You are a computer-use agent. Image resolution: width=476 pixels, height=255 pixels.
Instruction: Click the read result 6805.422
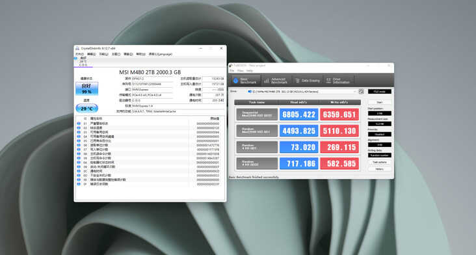[x=298, y=114]
